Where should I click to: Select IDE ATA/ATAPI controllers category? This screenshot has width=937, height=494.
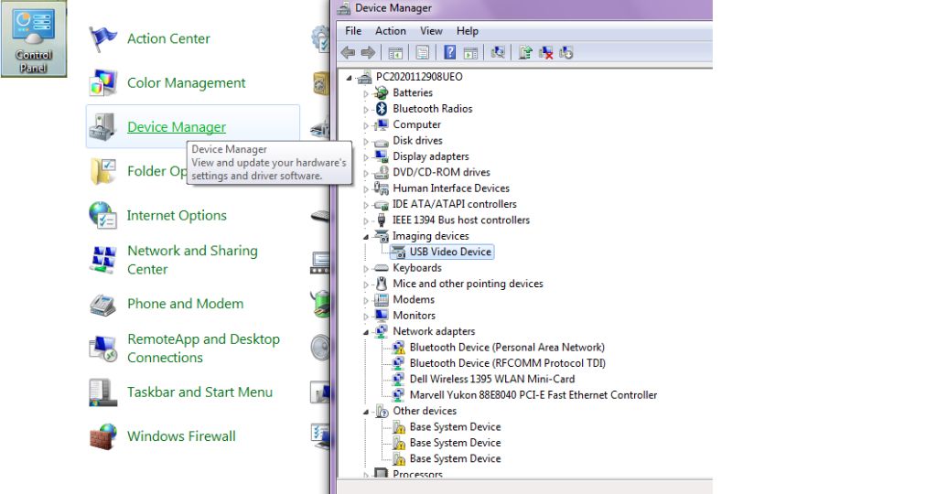coord(454,204)
